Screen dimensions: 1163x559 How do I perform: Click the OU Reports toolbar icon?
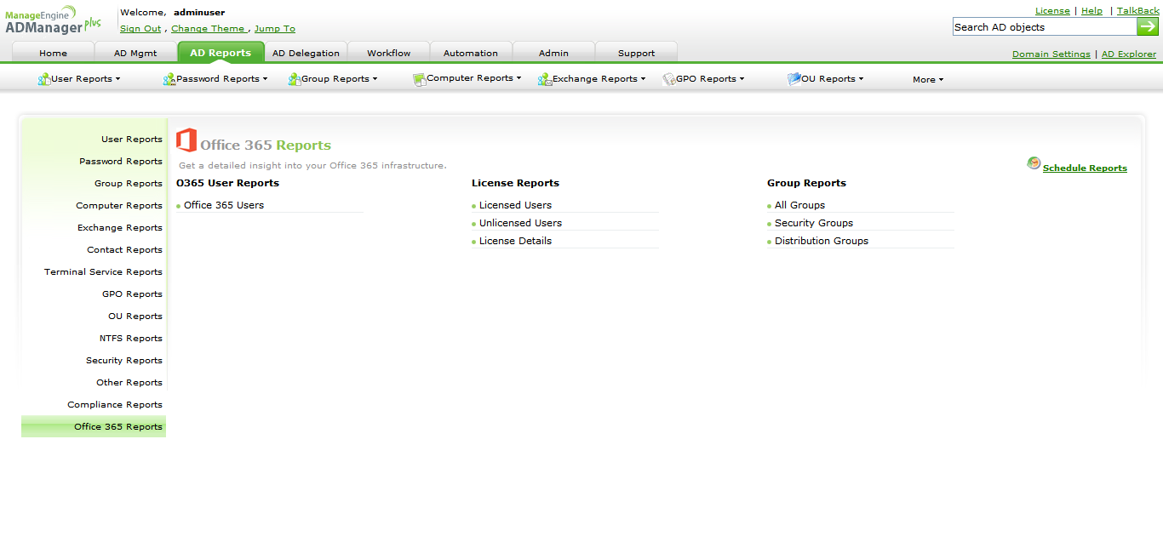pos(794,78)
